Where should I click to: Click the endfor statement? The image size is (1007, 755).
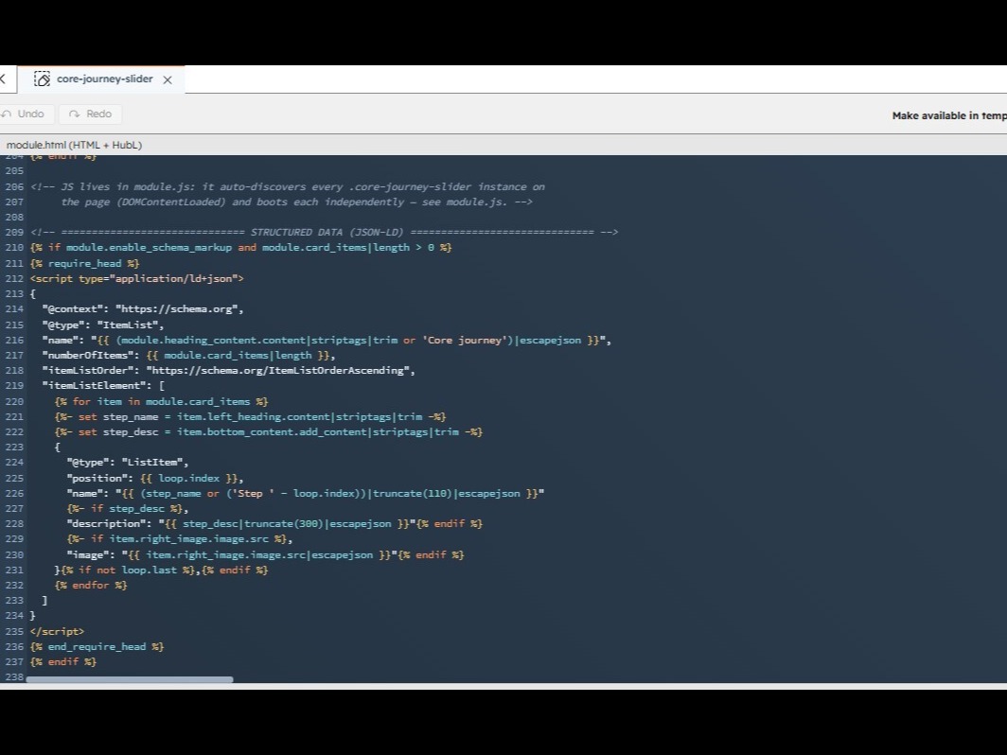91,586
